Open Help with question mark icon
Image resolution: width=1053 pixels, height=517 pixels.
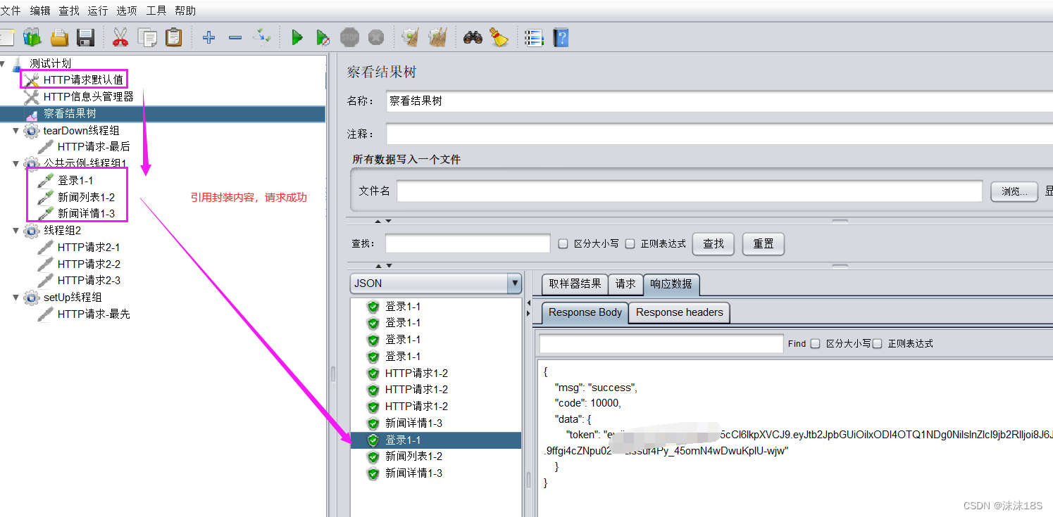click(x=561, y=37)
